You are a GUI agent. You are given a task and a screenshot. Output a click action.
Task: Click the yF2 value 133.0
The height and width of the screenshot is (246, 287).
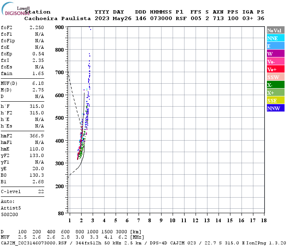point(36,155)
